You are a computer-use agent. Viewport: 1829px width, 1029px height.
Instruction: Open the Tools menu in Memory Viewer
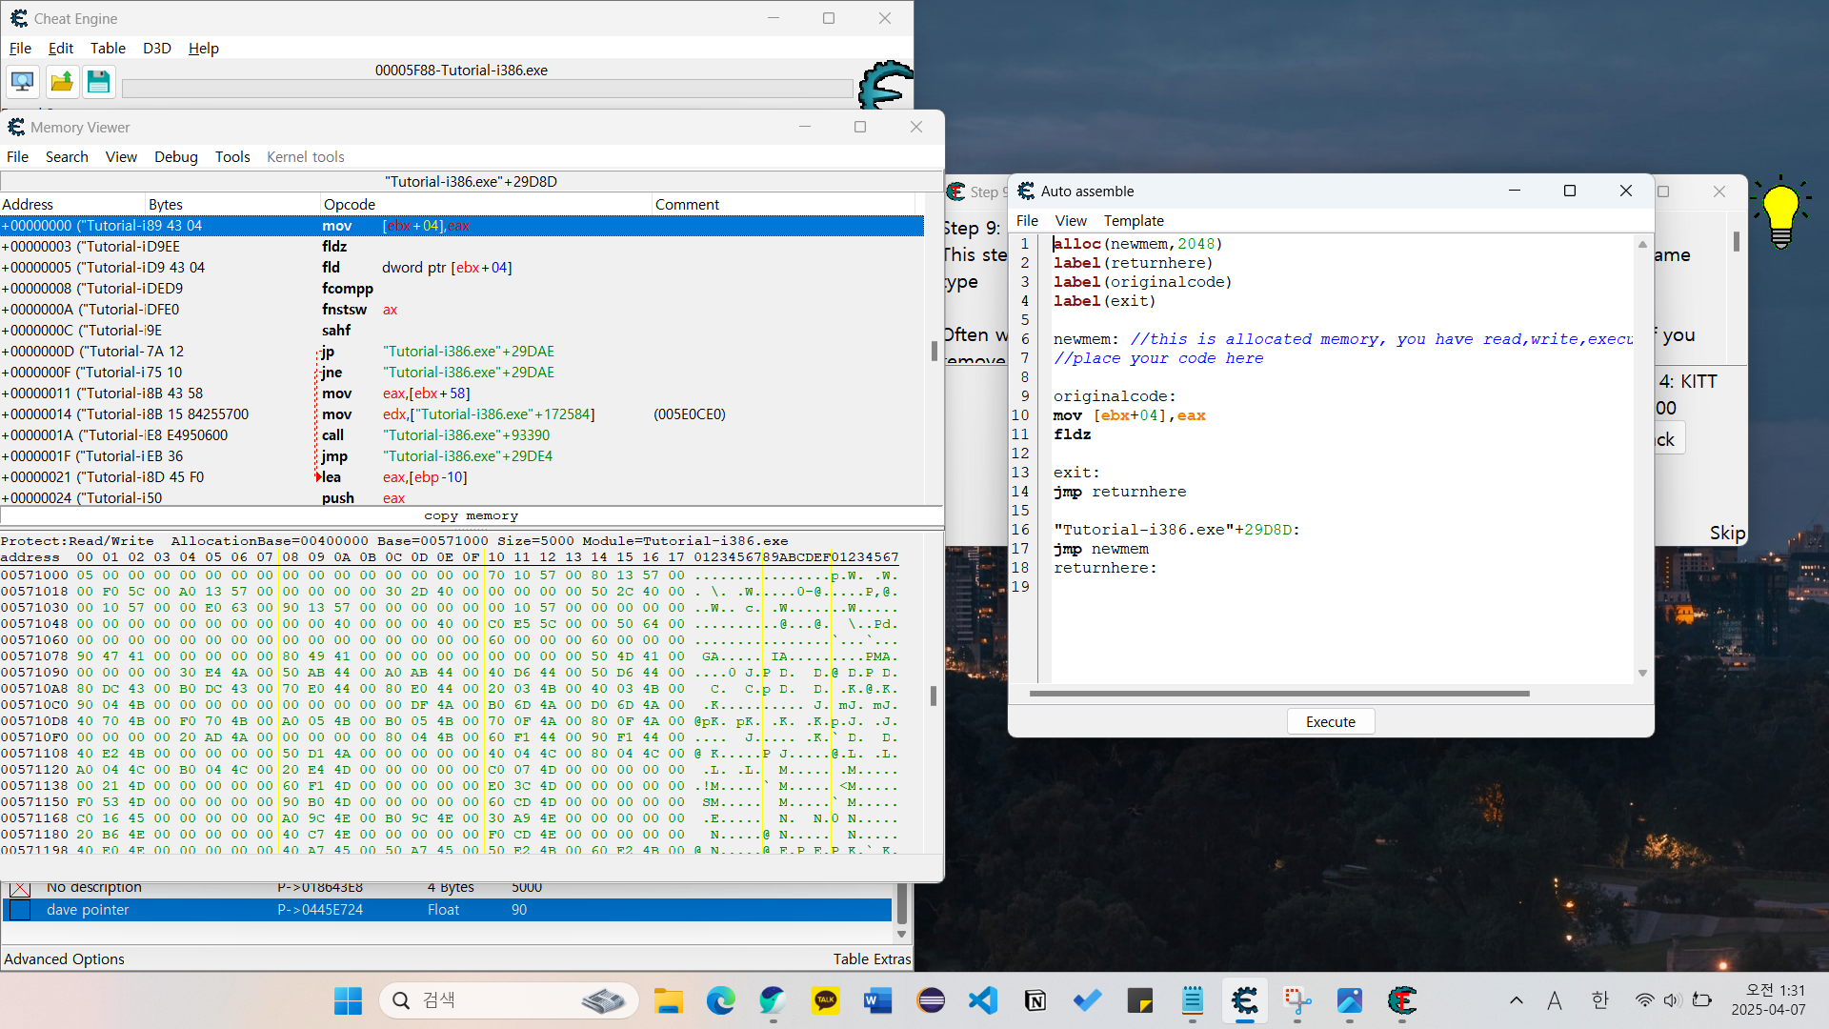[232, 157]
